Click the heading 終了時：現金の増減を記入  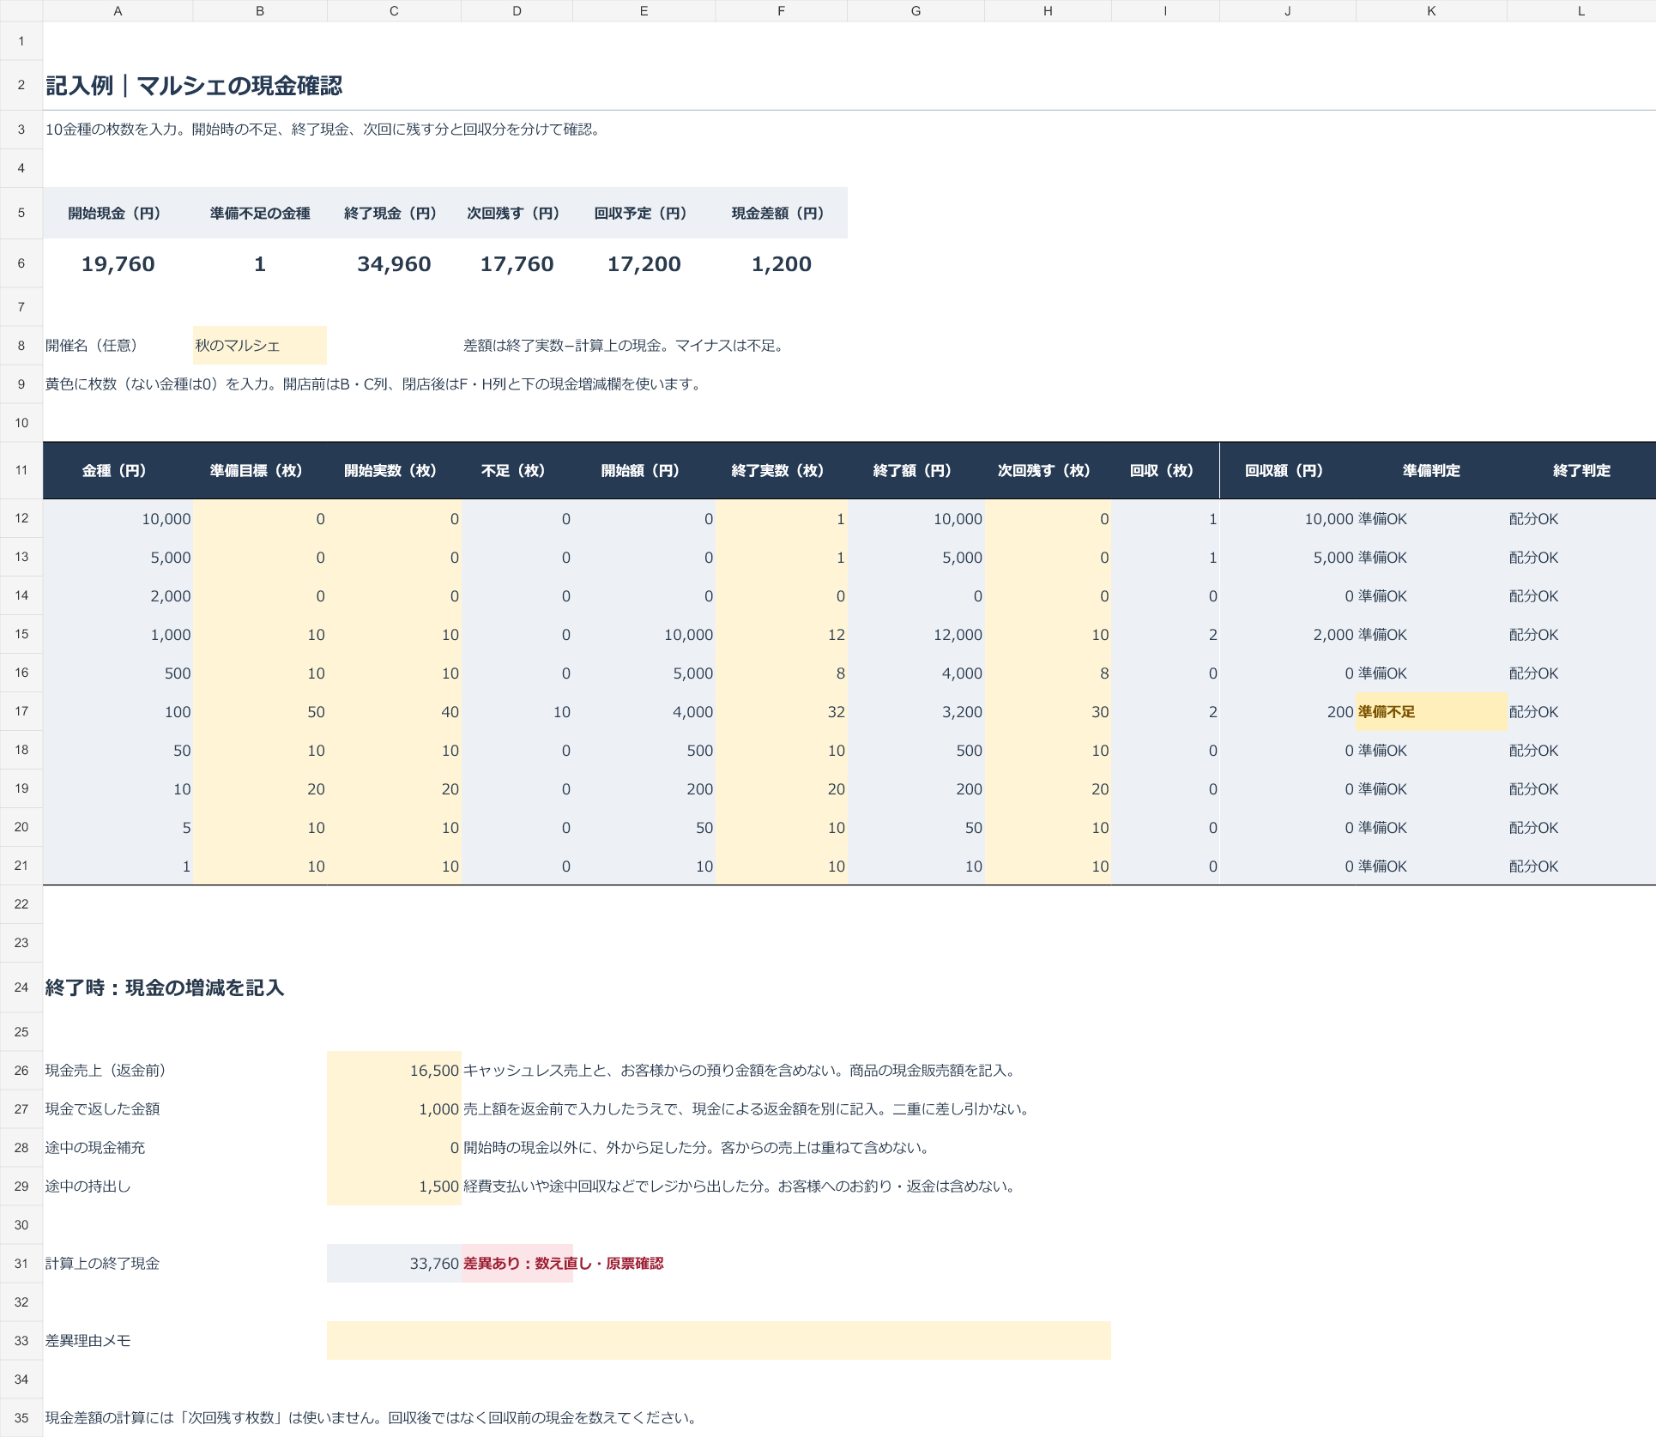click(x=165, y=987)
